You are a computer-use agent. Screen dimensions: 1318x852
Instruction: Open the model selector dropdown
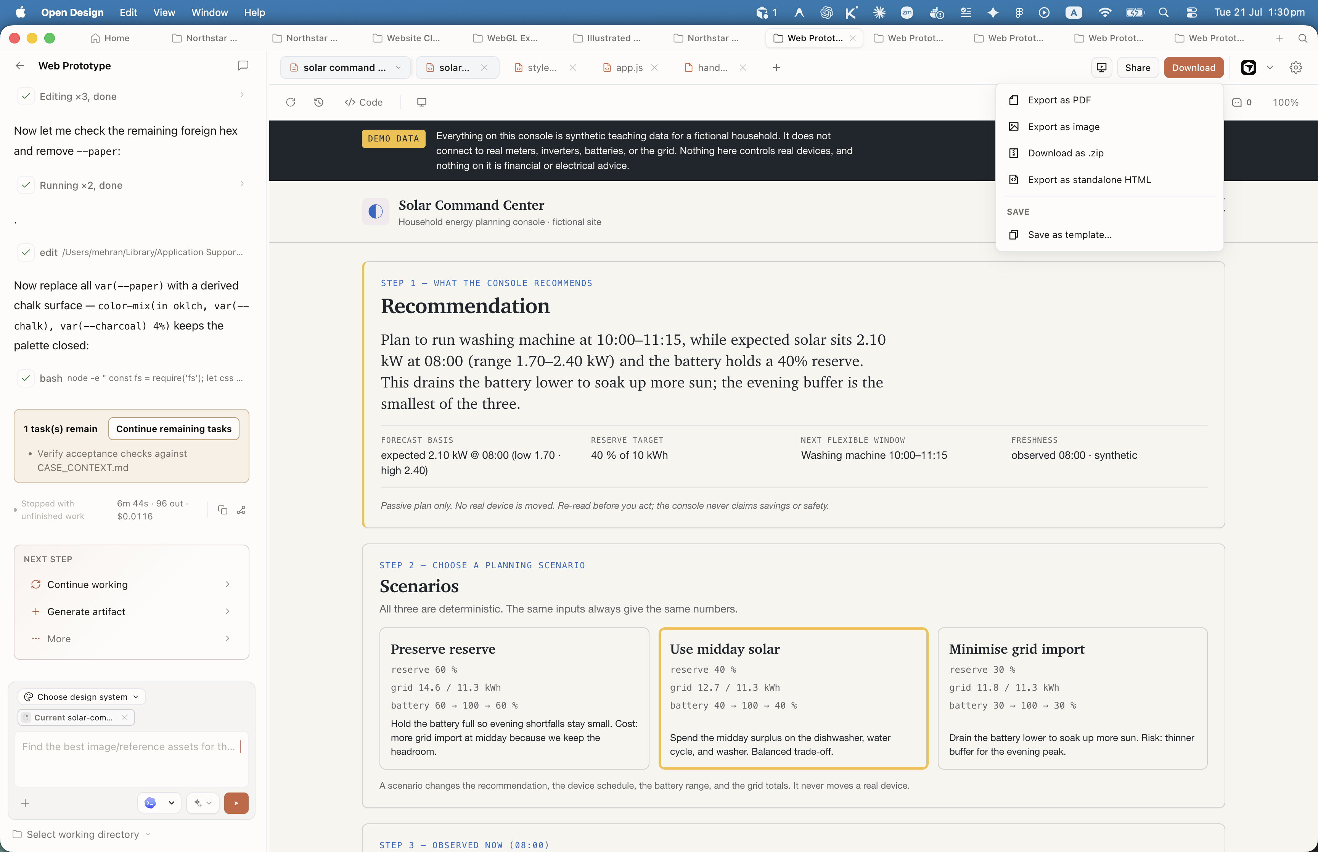[159, 803]
